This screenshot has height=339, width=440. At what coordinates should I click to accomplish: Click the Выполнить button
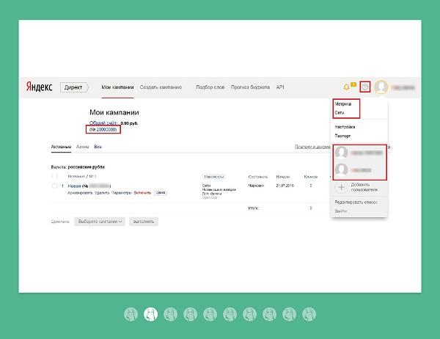coord(144,222)
